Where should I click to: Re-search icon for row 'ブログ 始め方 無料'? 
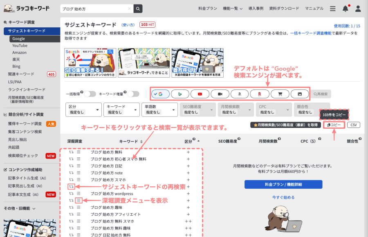[71, 152]
